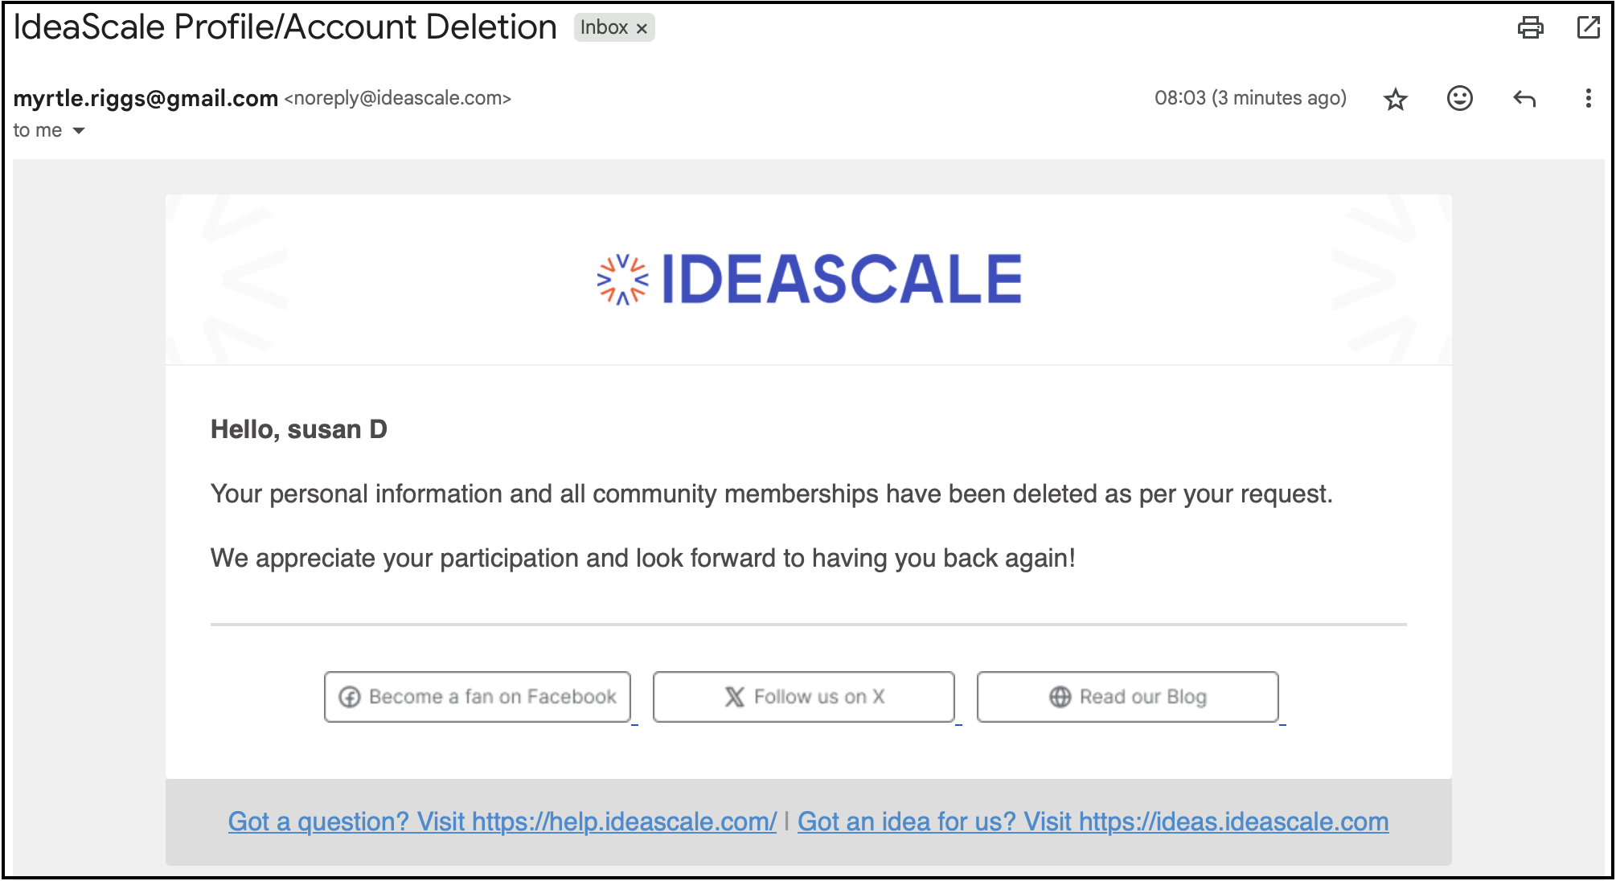This screenshot has width=1616, height=881.
Task: Click the IdeaScale logo banner
Action: click(x=809, y=280)
